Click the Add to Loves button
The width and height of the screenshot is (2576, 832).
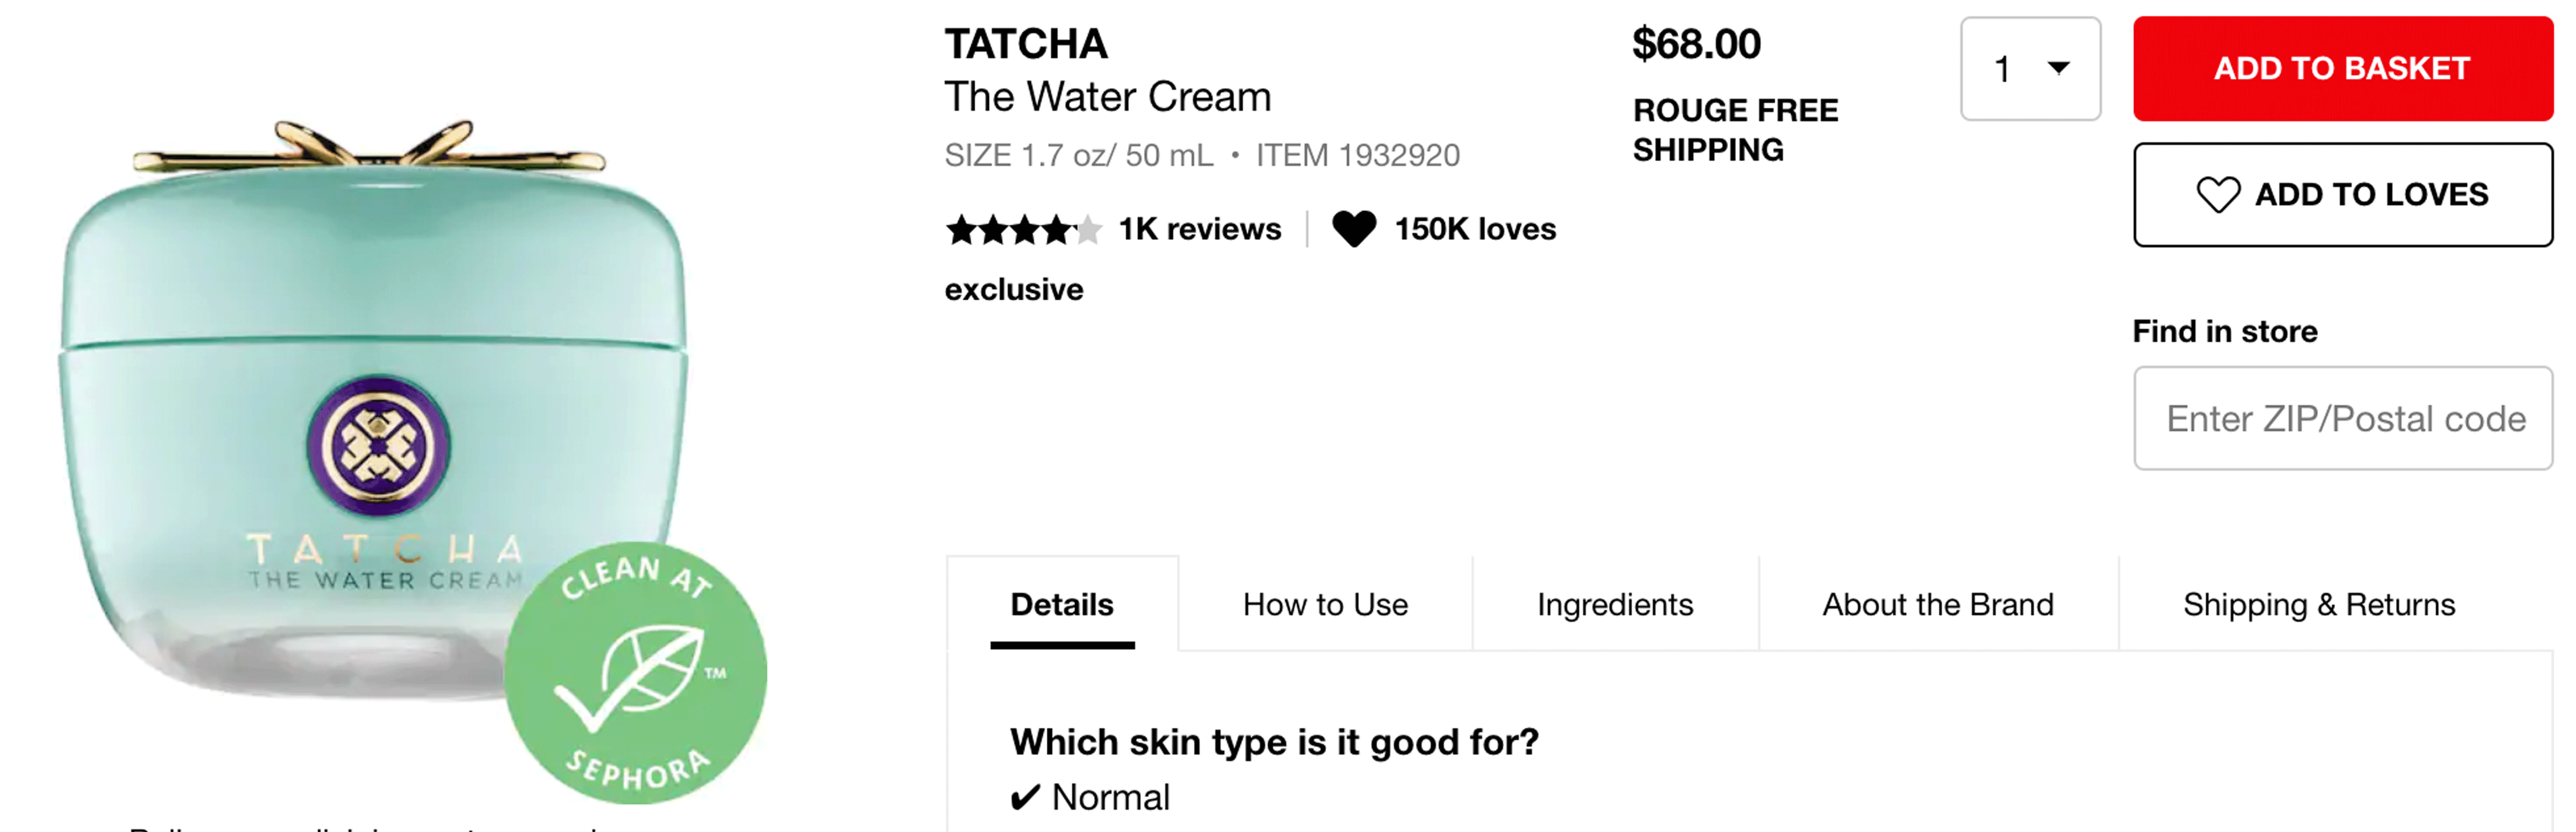coord(2343,194)
